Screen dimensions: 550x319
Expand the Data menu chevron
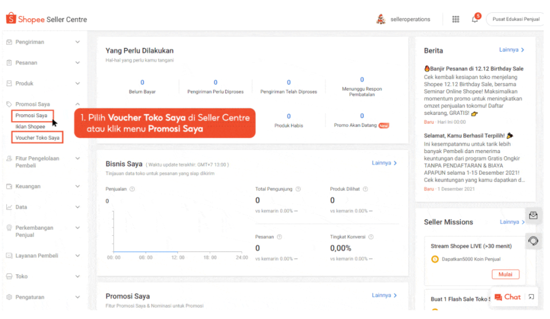[77, 207]
